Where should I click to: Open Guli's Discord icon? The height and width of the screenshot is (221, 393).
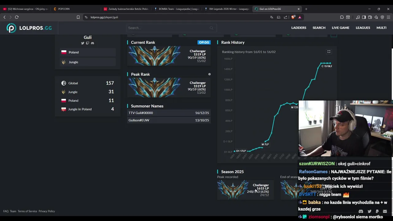(x=92, y=43)
